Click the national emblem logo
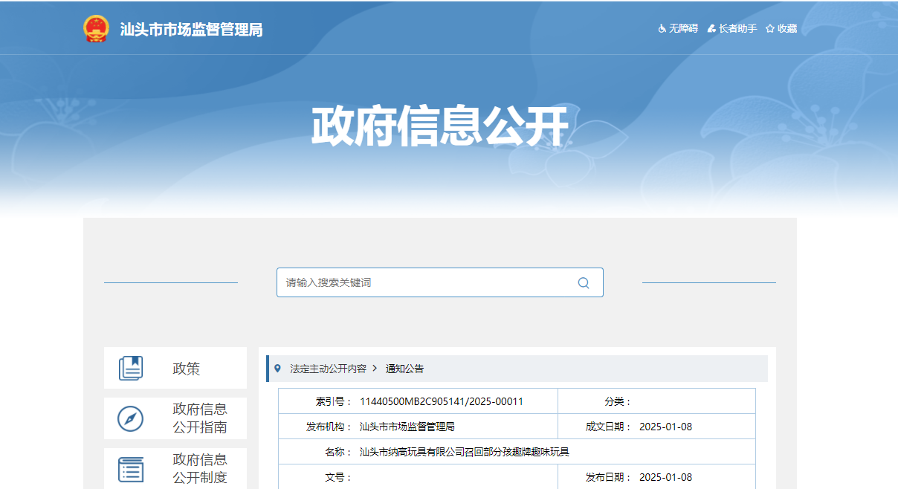The width and height of the screenshot is (898, 489). pos(95,29)
